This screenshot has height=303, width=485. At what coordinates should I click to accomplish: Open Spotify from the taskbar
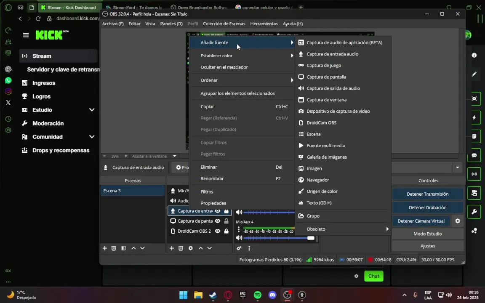(x=257, y=295)
